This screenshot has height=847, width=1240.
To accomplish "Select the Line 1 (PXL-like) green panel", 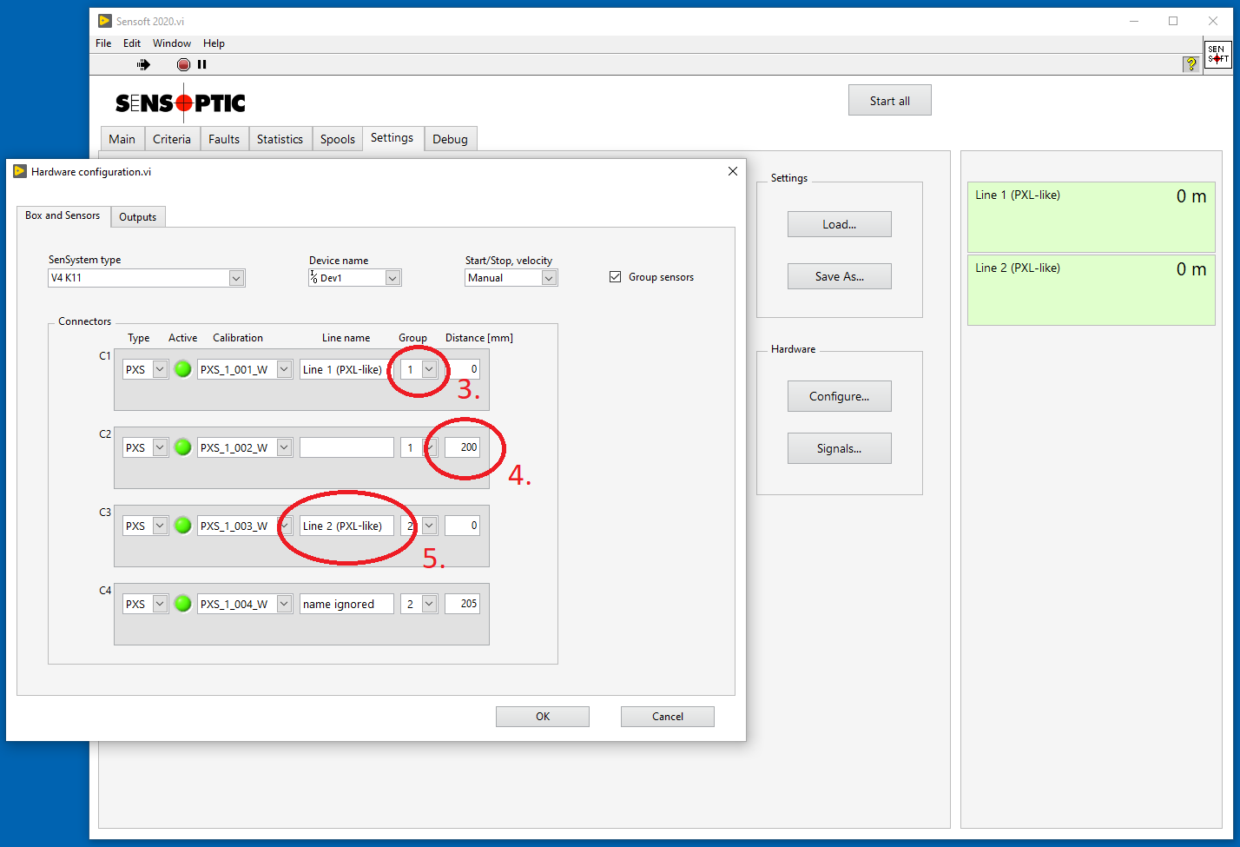I will coord(1091,217).
